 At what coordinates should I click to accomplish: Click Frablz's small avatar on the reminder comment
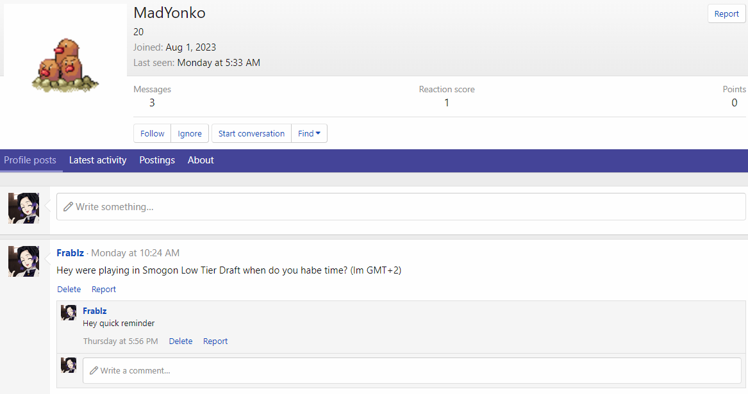pos(69,313)
